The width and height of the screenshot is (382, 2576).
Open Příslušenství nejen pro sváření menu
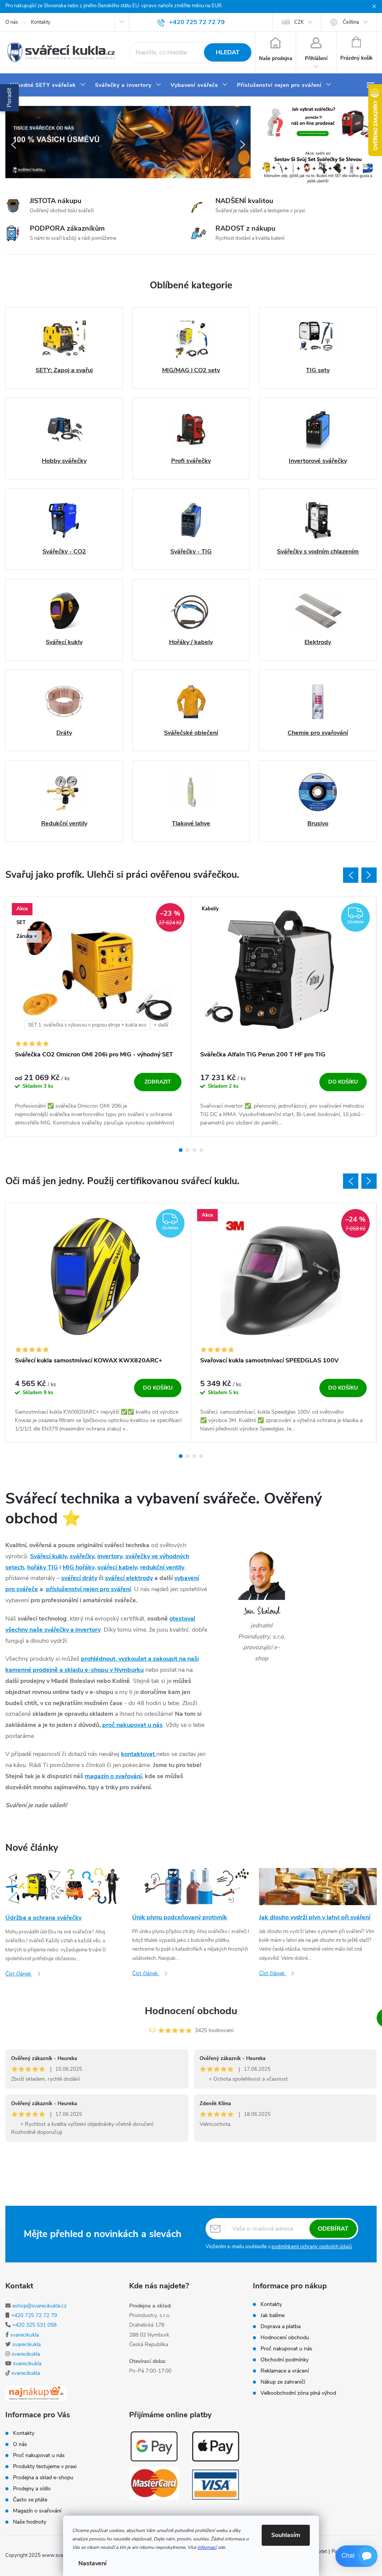pos(283,85)
